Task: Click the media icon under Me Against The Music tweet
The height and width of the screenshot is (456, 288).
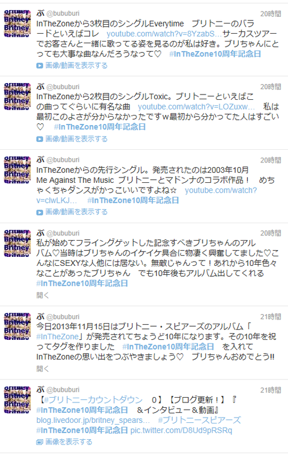Action: pos(40,212)
